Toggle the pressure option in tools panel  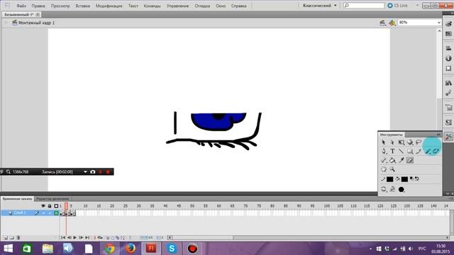click(392, 189)
